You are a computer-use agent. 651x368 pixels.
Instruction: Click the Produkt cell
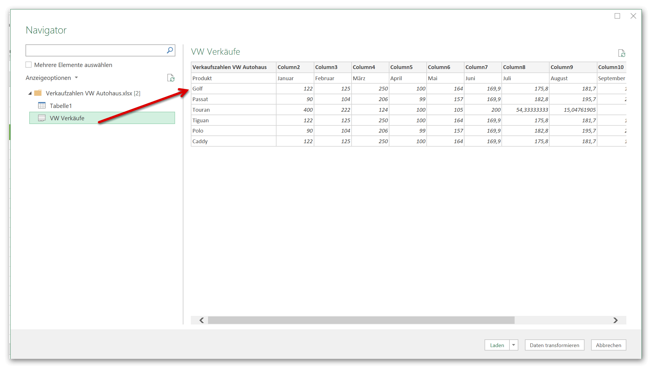pyautogui.click(x=234, y=78)
